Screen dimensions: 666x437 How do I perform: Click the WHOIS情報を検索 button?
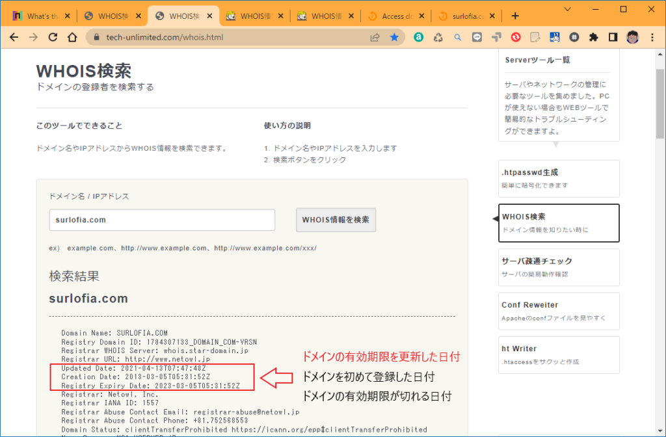coord(336,220)
